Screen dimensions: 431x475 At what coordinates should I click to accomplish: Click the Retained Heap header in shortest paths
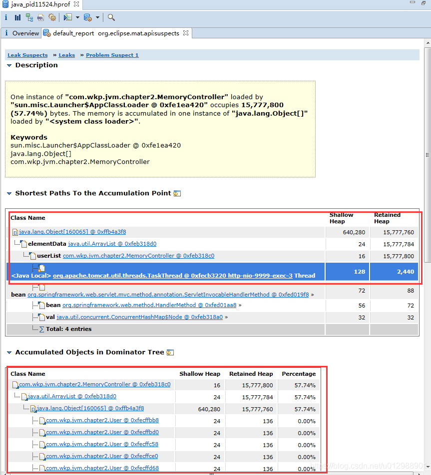click(x=387, y=218)
